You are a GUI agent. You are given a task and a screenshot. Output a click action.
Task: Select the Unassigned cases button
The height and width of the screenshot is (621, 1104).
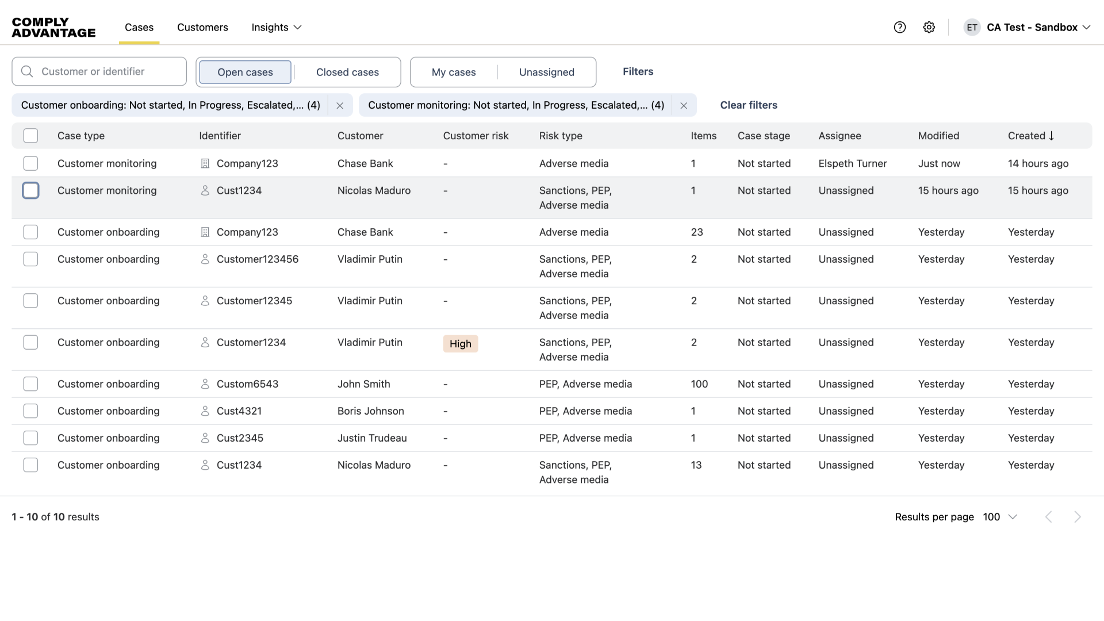pos(546,72)
